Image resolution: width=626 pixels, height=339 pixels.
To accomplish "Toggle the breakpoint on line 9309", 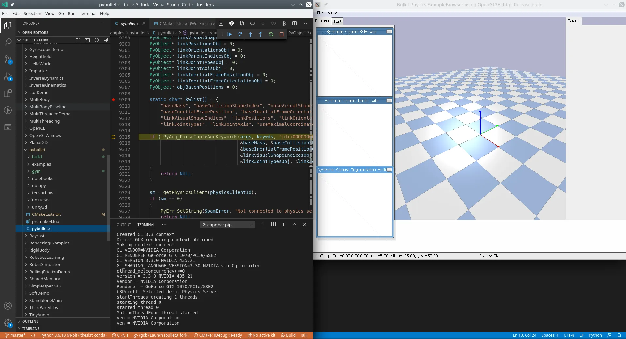I will pos(114,100).
